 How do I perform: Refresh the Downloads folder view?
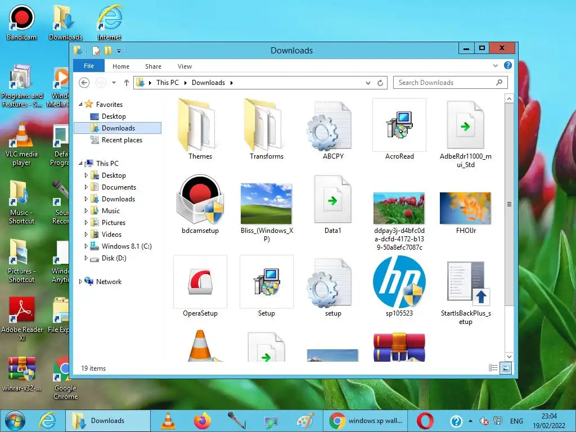[380, 83]
